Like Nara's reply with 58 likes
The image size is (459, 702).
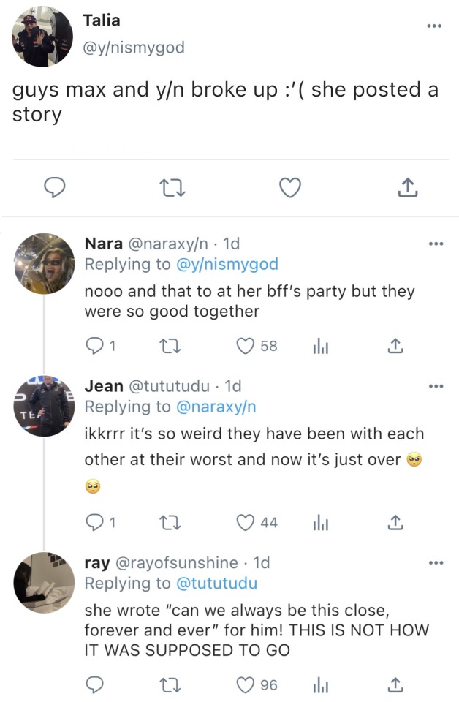click(246, 345)
